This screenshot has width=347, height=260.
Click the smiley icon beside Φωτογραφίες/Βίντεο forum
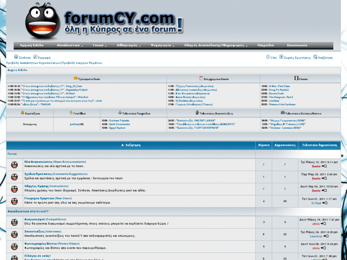14,247
